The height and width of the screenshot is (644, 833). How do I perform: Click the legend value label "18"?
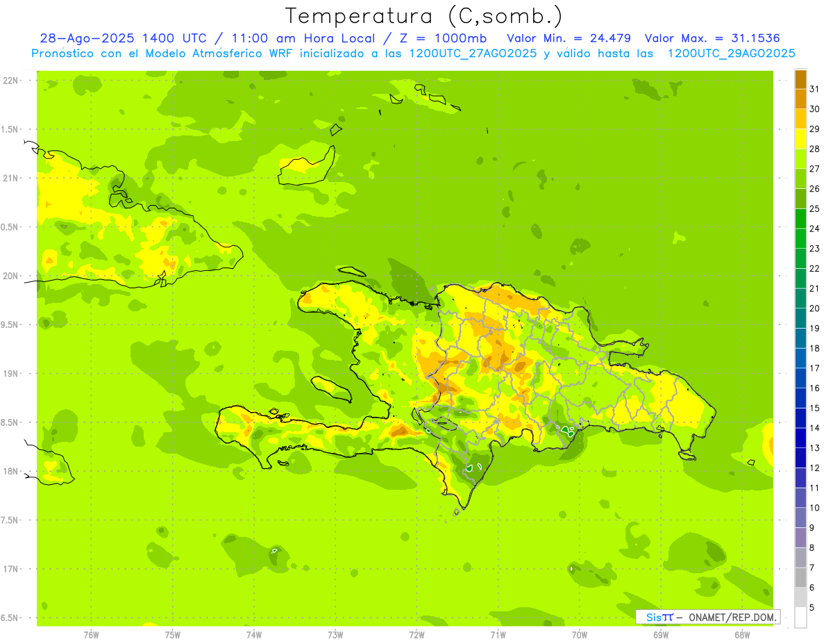[x=815, y=348]
